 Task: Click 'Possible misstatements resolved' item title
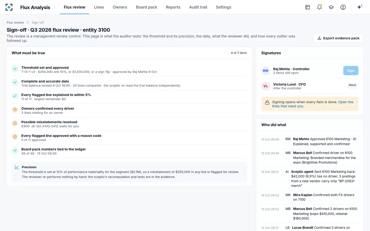click(x=49, y=122)
